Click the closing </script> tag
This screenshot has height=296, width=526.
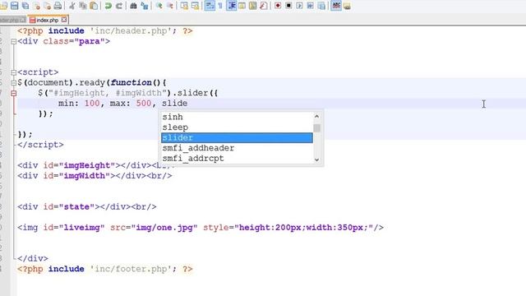click(x=40, y=145)
